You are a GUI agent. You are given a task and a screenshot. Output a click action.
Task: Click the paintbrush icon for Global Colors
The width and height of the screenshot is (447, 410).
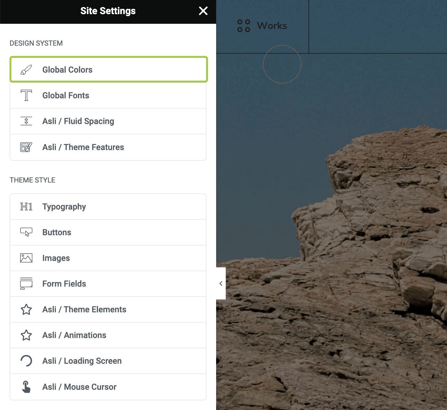click(x=26, y=70)
